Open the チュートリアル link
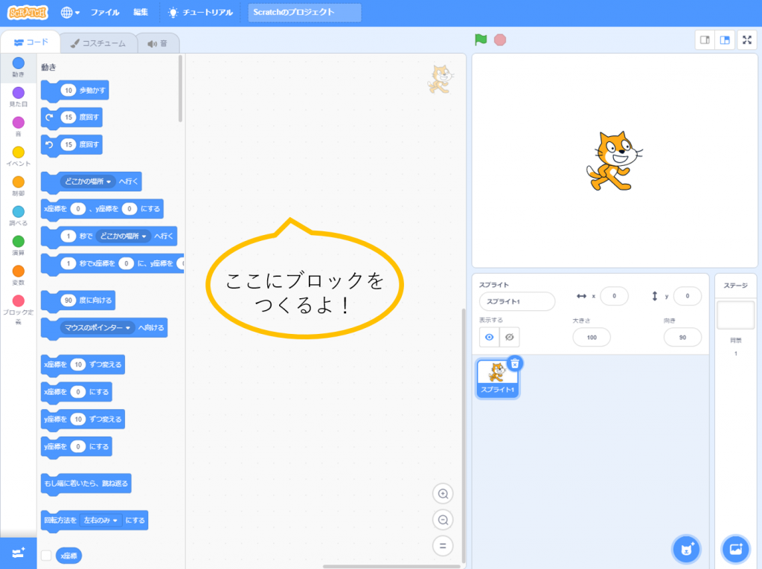Viewport: 762px width, 569px height. coord(200,13)
